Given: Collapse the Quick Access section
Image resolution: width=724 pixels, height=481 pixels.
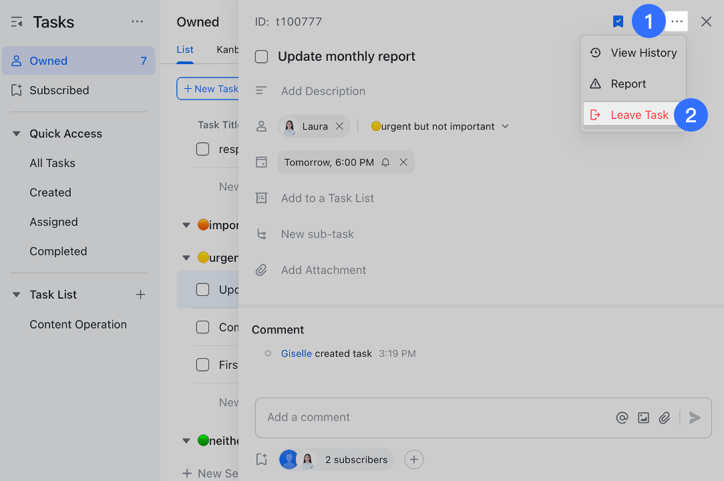Looking at the screenshot, I should click(16, 133).
